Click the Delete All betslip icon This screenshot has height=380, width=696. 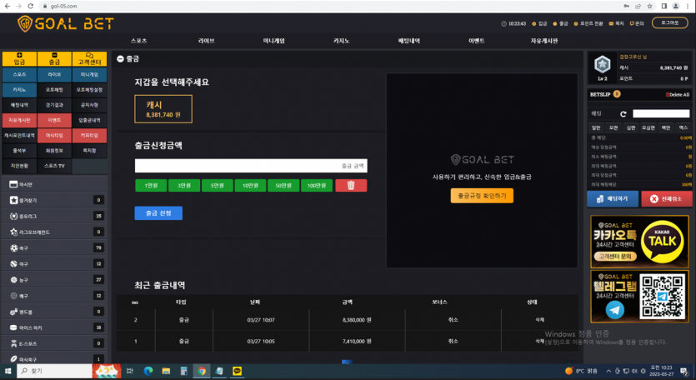pos(678,94)
